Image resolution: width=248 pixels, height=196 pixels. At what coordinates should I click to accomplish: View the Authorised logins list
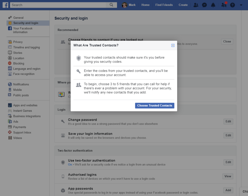click(x=227, y=176)
